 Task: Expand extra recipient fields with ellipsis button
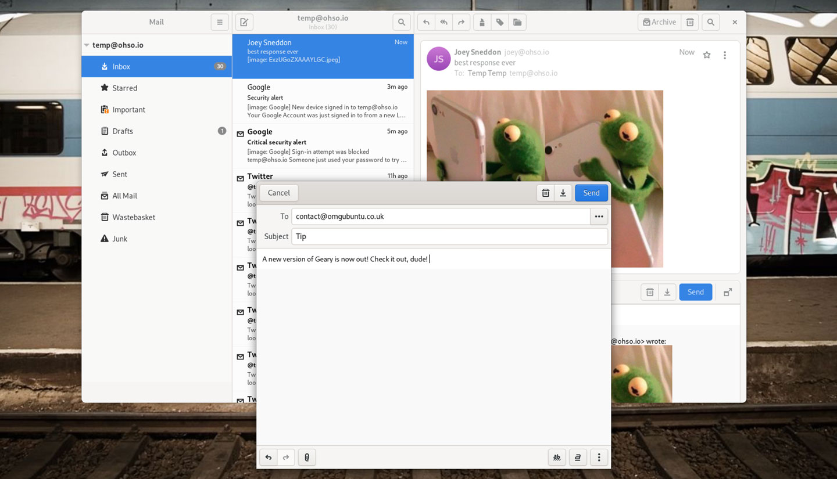pyautogui.click(x=599, y=217)
